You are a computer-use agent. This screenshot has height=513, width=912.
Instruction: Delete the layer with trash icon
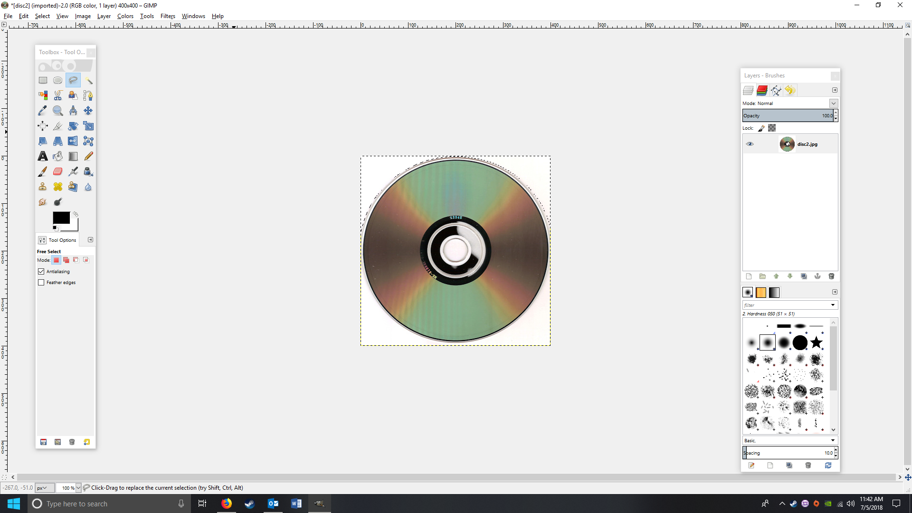tap(831, 276)
